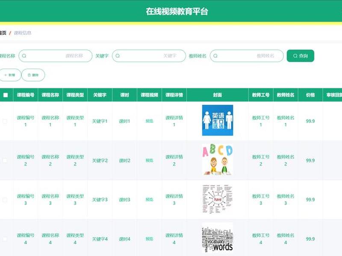
Task: Focus the 课程名称 input field
Action: click(x=56, y=56)
